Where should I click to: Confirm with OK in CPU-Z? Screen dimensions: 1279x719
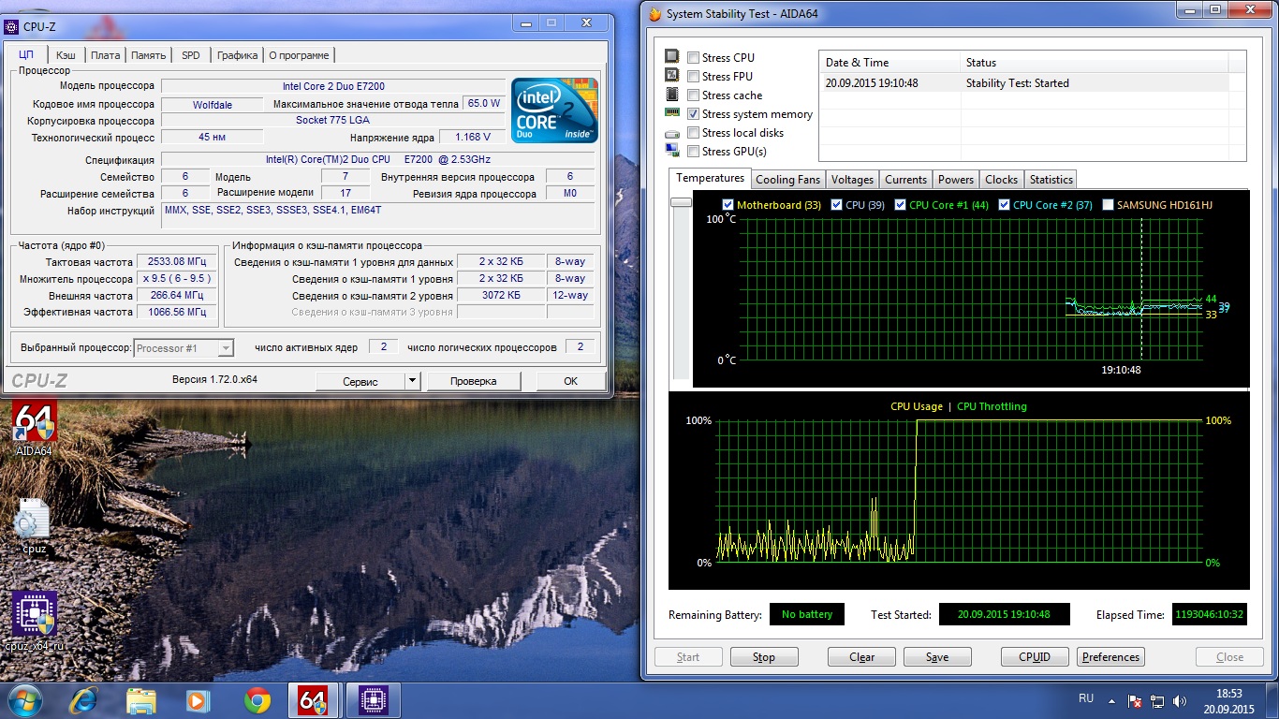[570, 381]
